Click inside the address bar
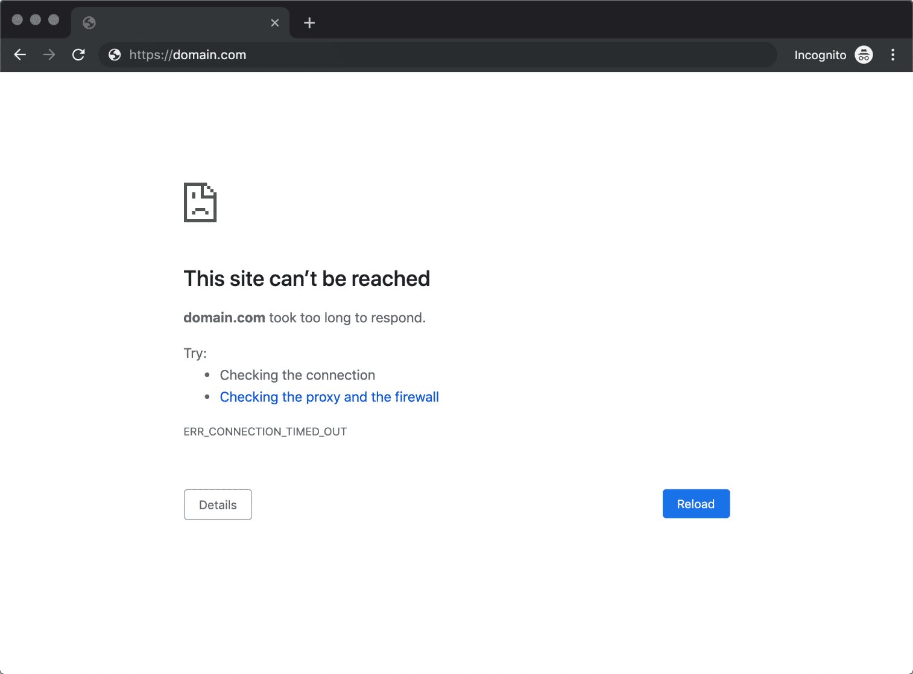 (422, 54)
